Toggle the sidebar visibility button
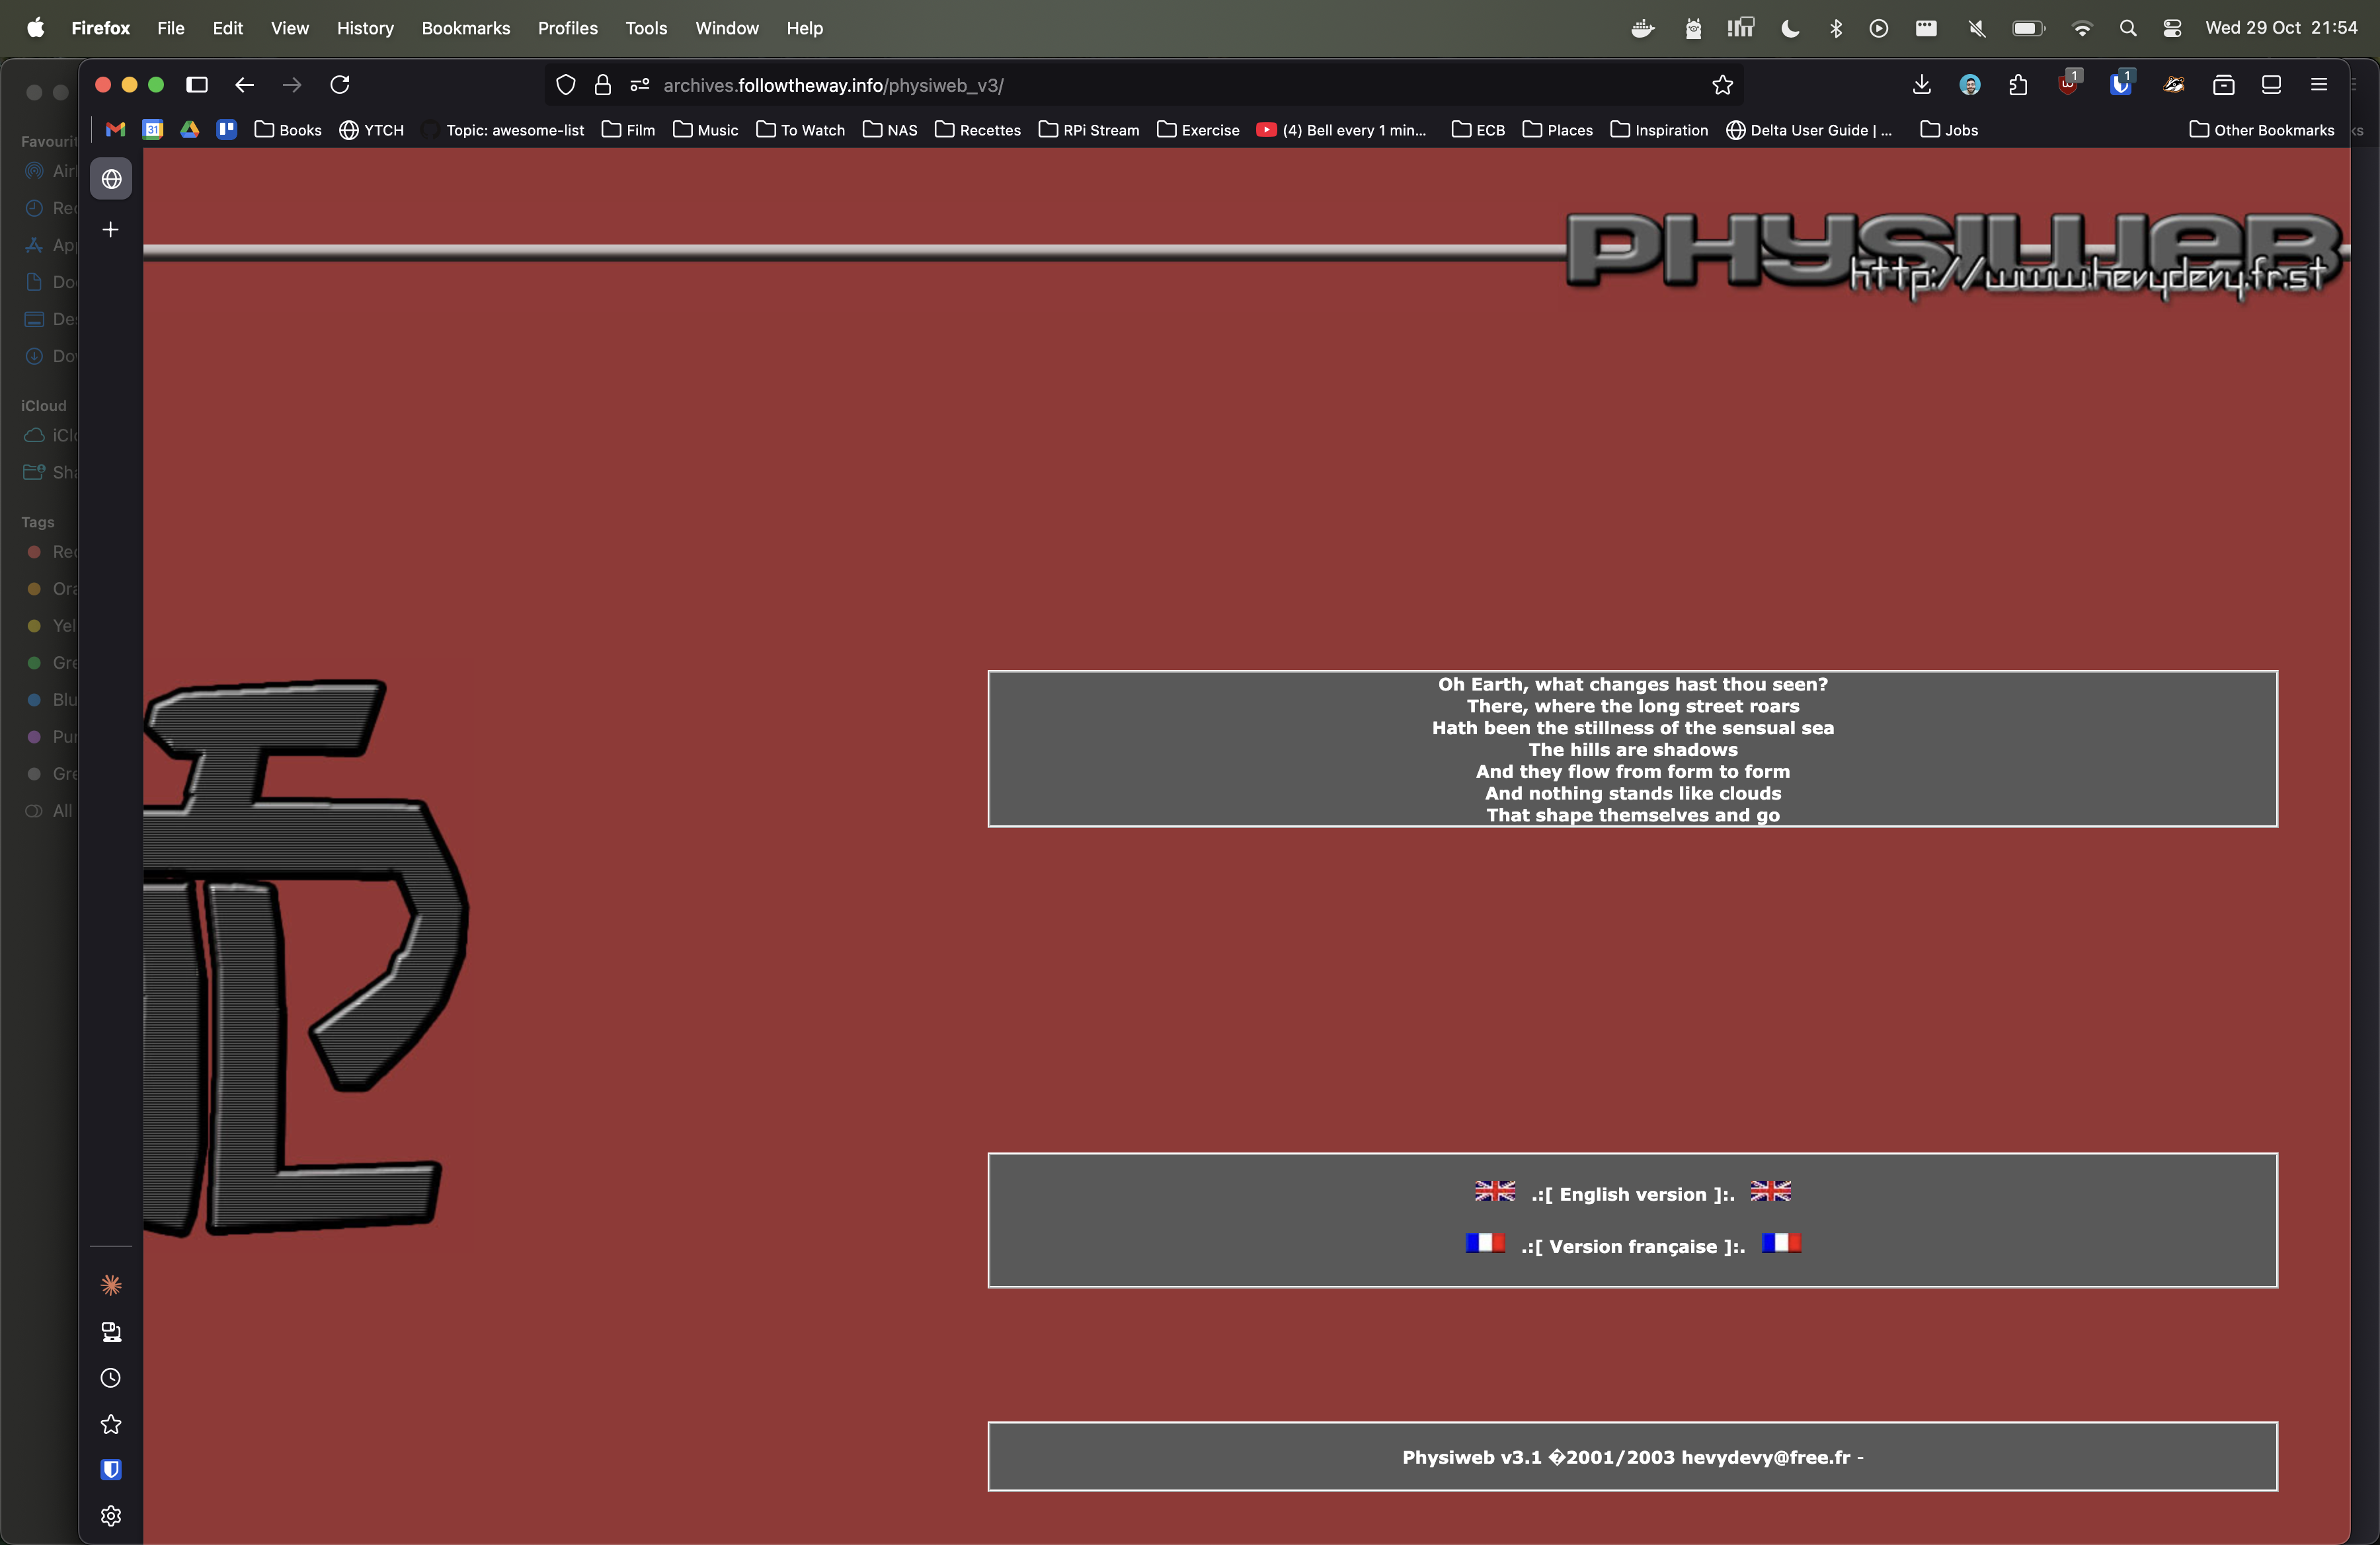The height and width of the screenshot is (1545, 2380). pos(197,85)
